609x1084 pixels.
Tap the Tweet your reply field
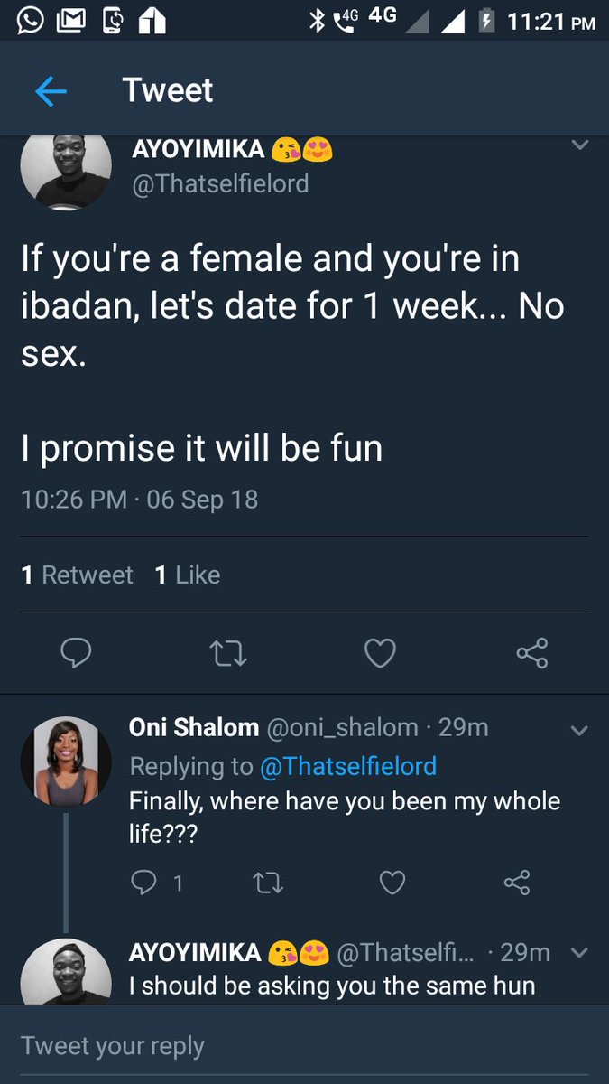click(304, 1045)
